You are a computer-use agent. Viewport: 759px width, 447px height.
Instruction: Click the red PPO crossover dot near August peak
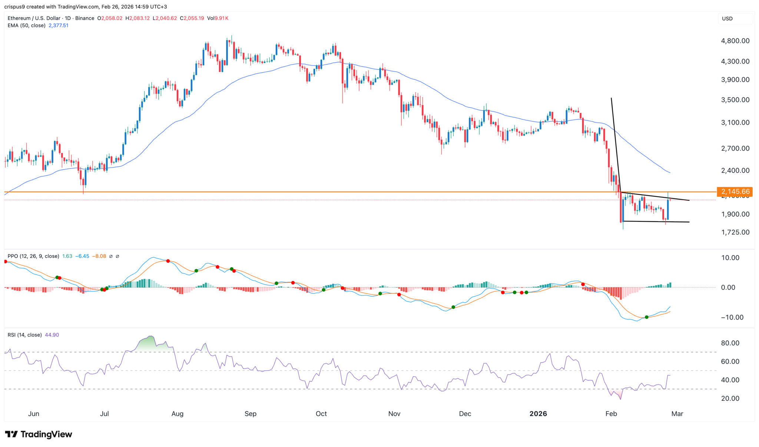tap(168, 261)
